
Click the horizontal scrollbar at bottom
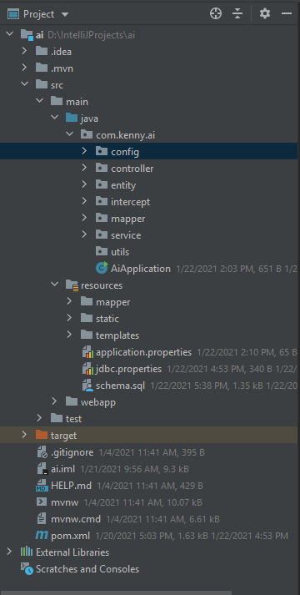coord(116,592)
